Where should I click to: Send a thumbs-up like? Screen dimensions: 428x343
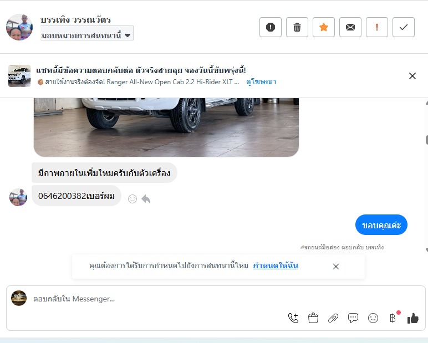(412, 318)
